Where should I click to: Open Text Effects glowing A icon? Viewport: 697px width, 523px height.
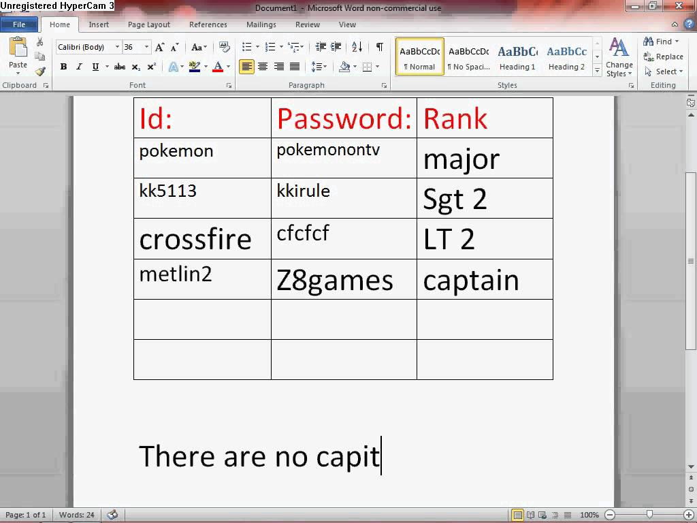pos(174,67)
